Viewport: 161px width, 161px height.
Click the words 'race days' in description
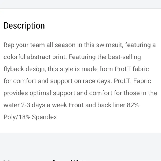click(97, 81)
